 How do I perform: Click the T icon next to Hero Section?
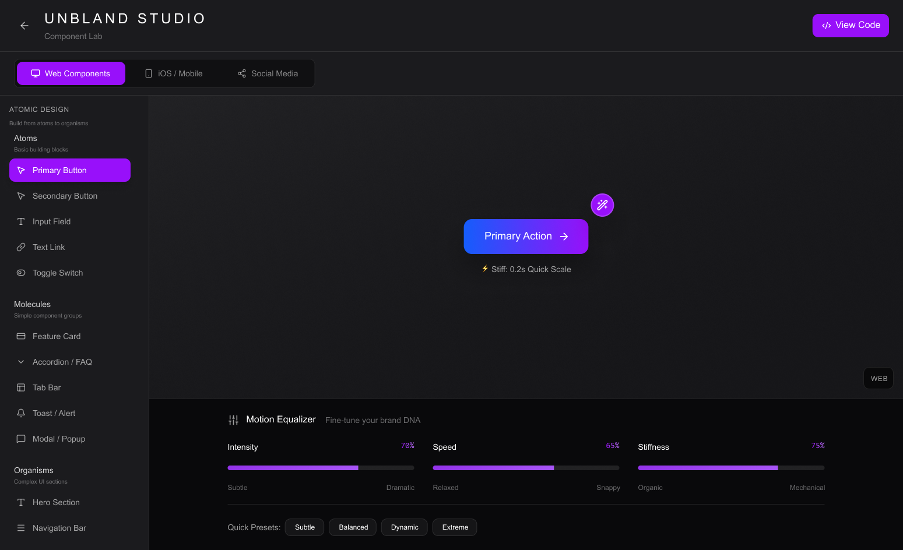pos(21,502)
